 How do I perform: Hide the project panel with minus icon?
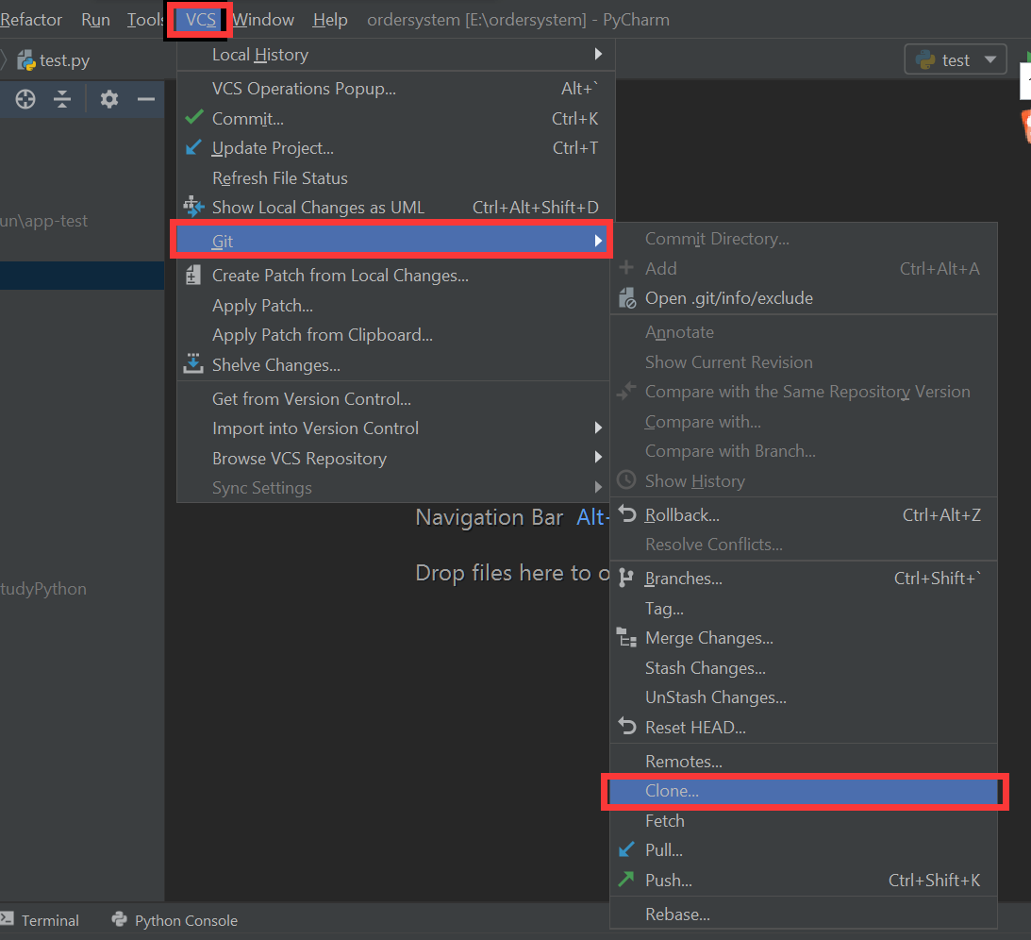click(x=146, y=99)
